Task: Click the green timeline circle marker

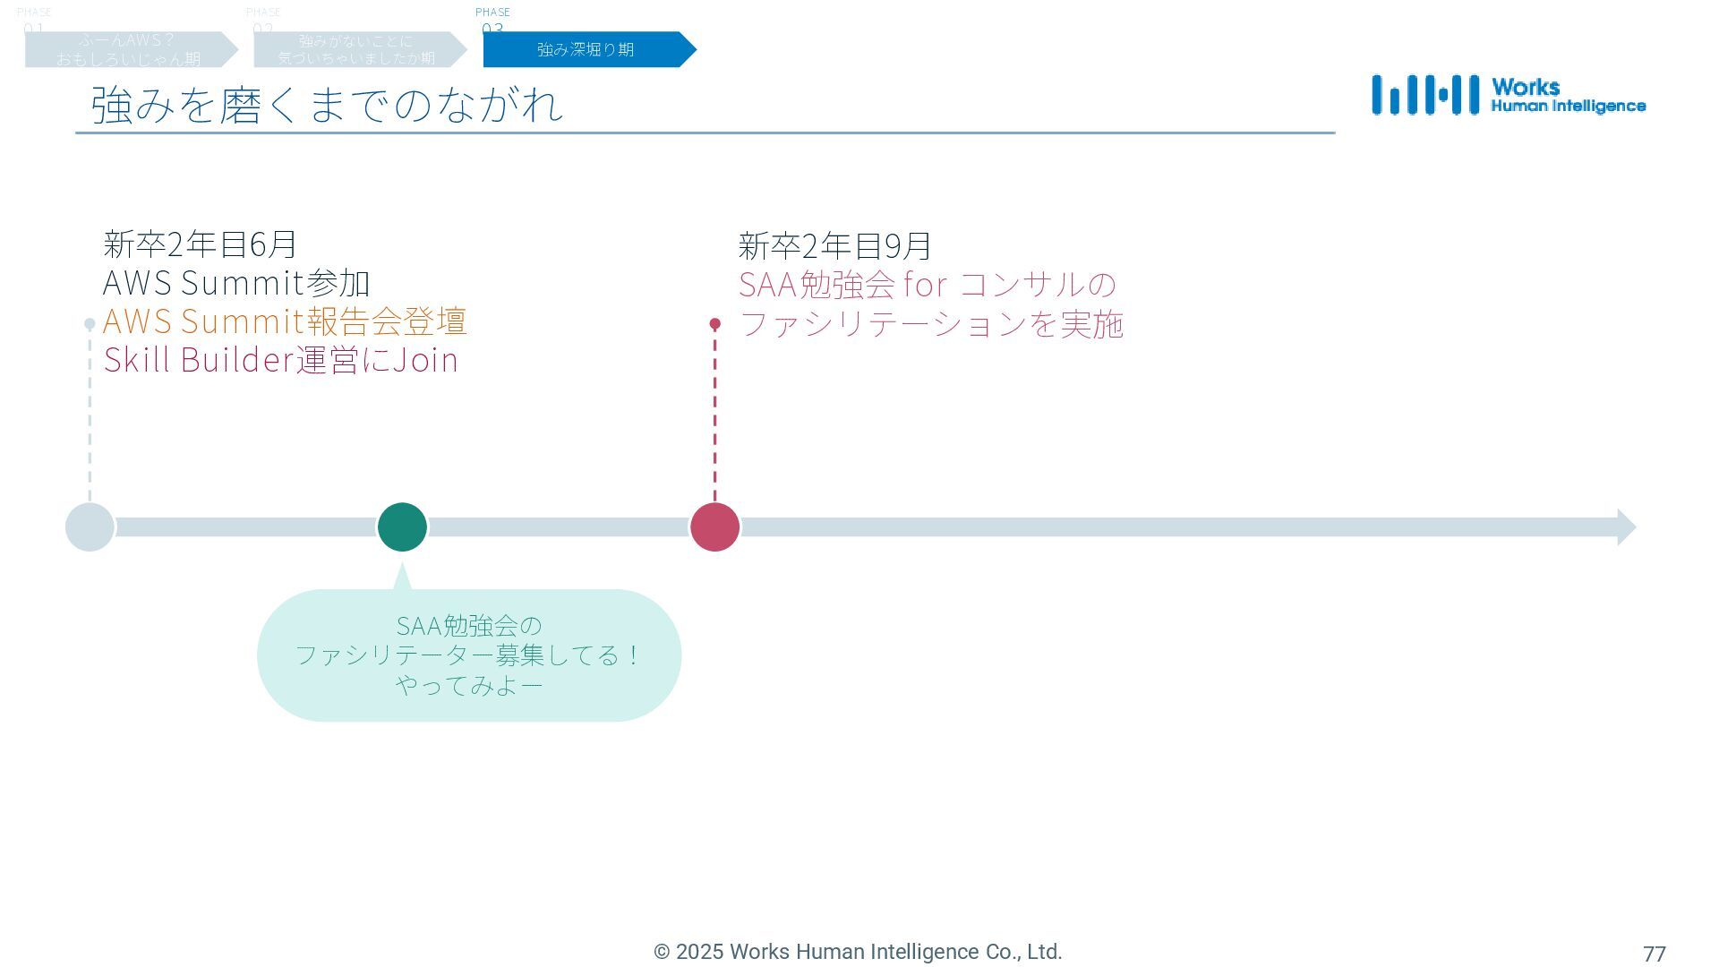Action: coord(402,526)
